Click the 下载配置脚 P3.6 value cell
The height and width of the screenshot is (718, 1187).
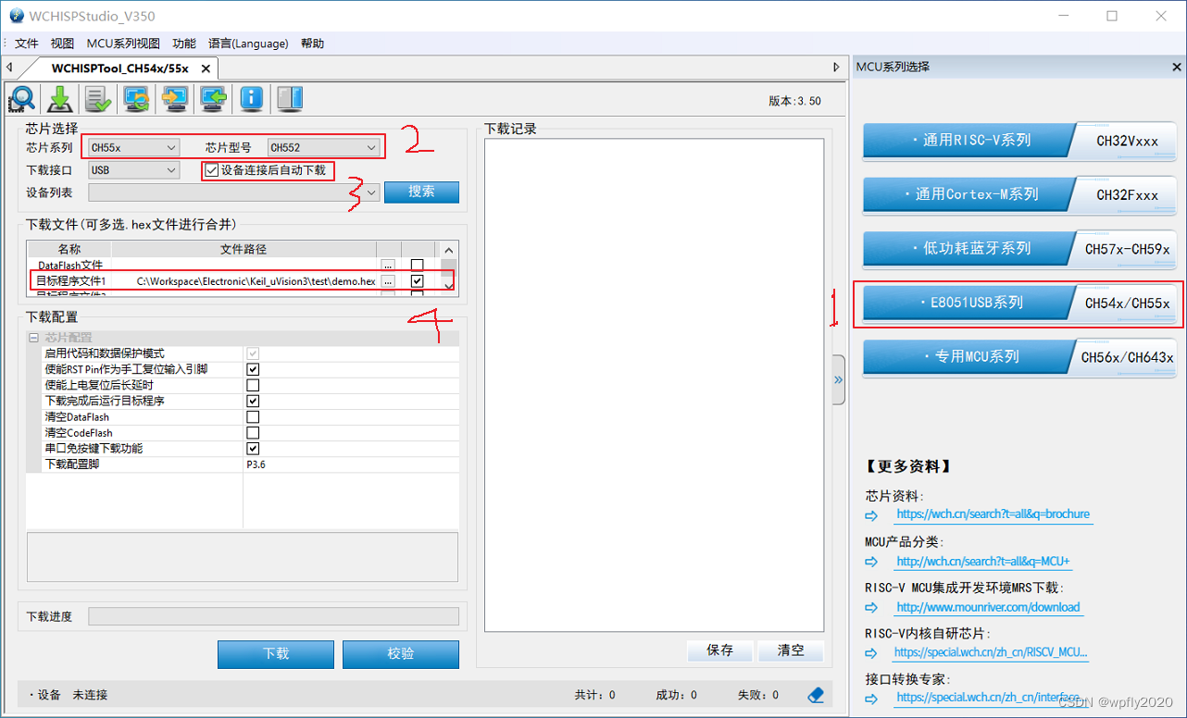click(351, 464)
